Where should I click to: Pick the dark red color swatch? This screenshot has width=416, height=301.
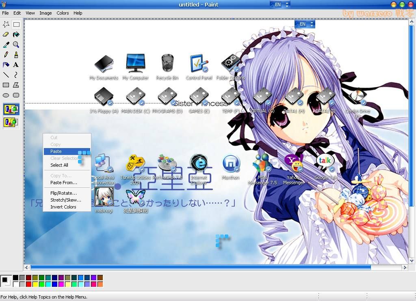click(x=29, y=278)
